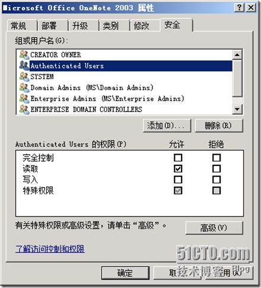Click the user list scroll up arrow
261x288 pixels.
coord(237,55)
